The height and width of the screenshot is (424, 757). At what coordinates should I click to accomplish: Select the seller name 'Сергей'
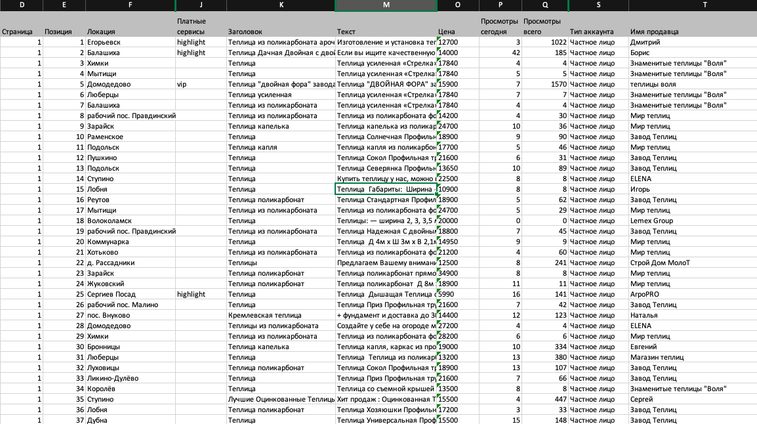[693, 399]
